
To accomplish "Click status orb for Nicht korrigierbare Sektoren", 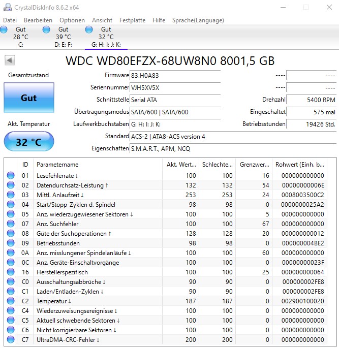I will tap(11, 330).
